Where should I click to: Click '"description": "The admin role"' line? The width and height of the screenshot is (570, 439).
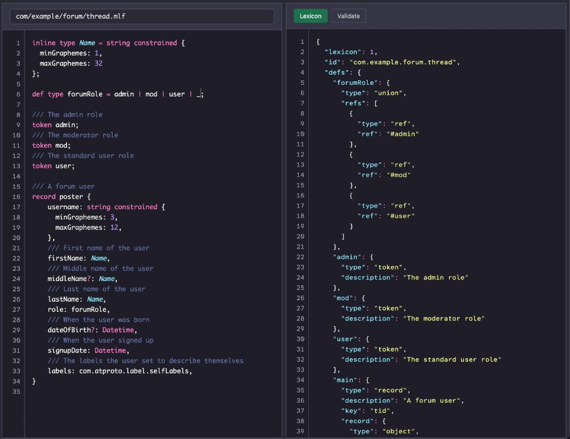[405, 278]
